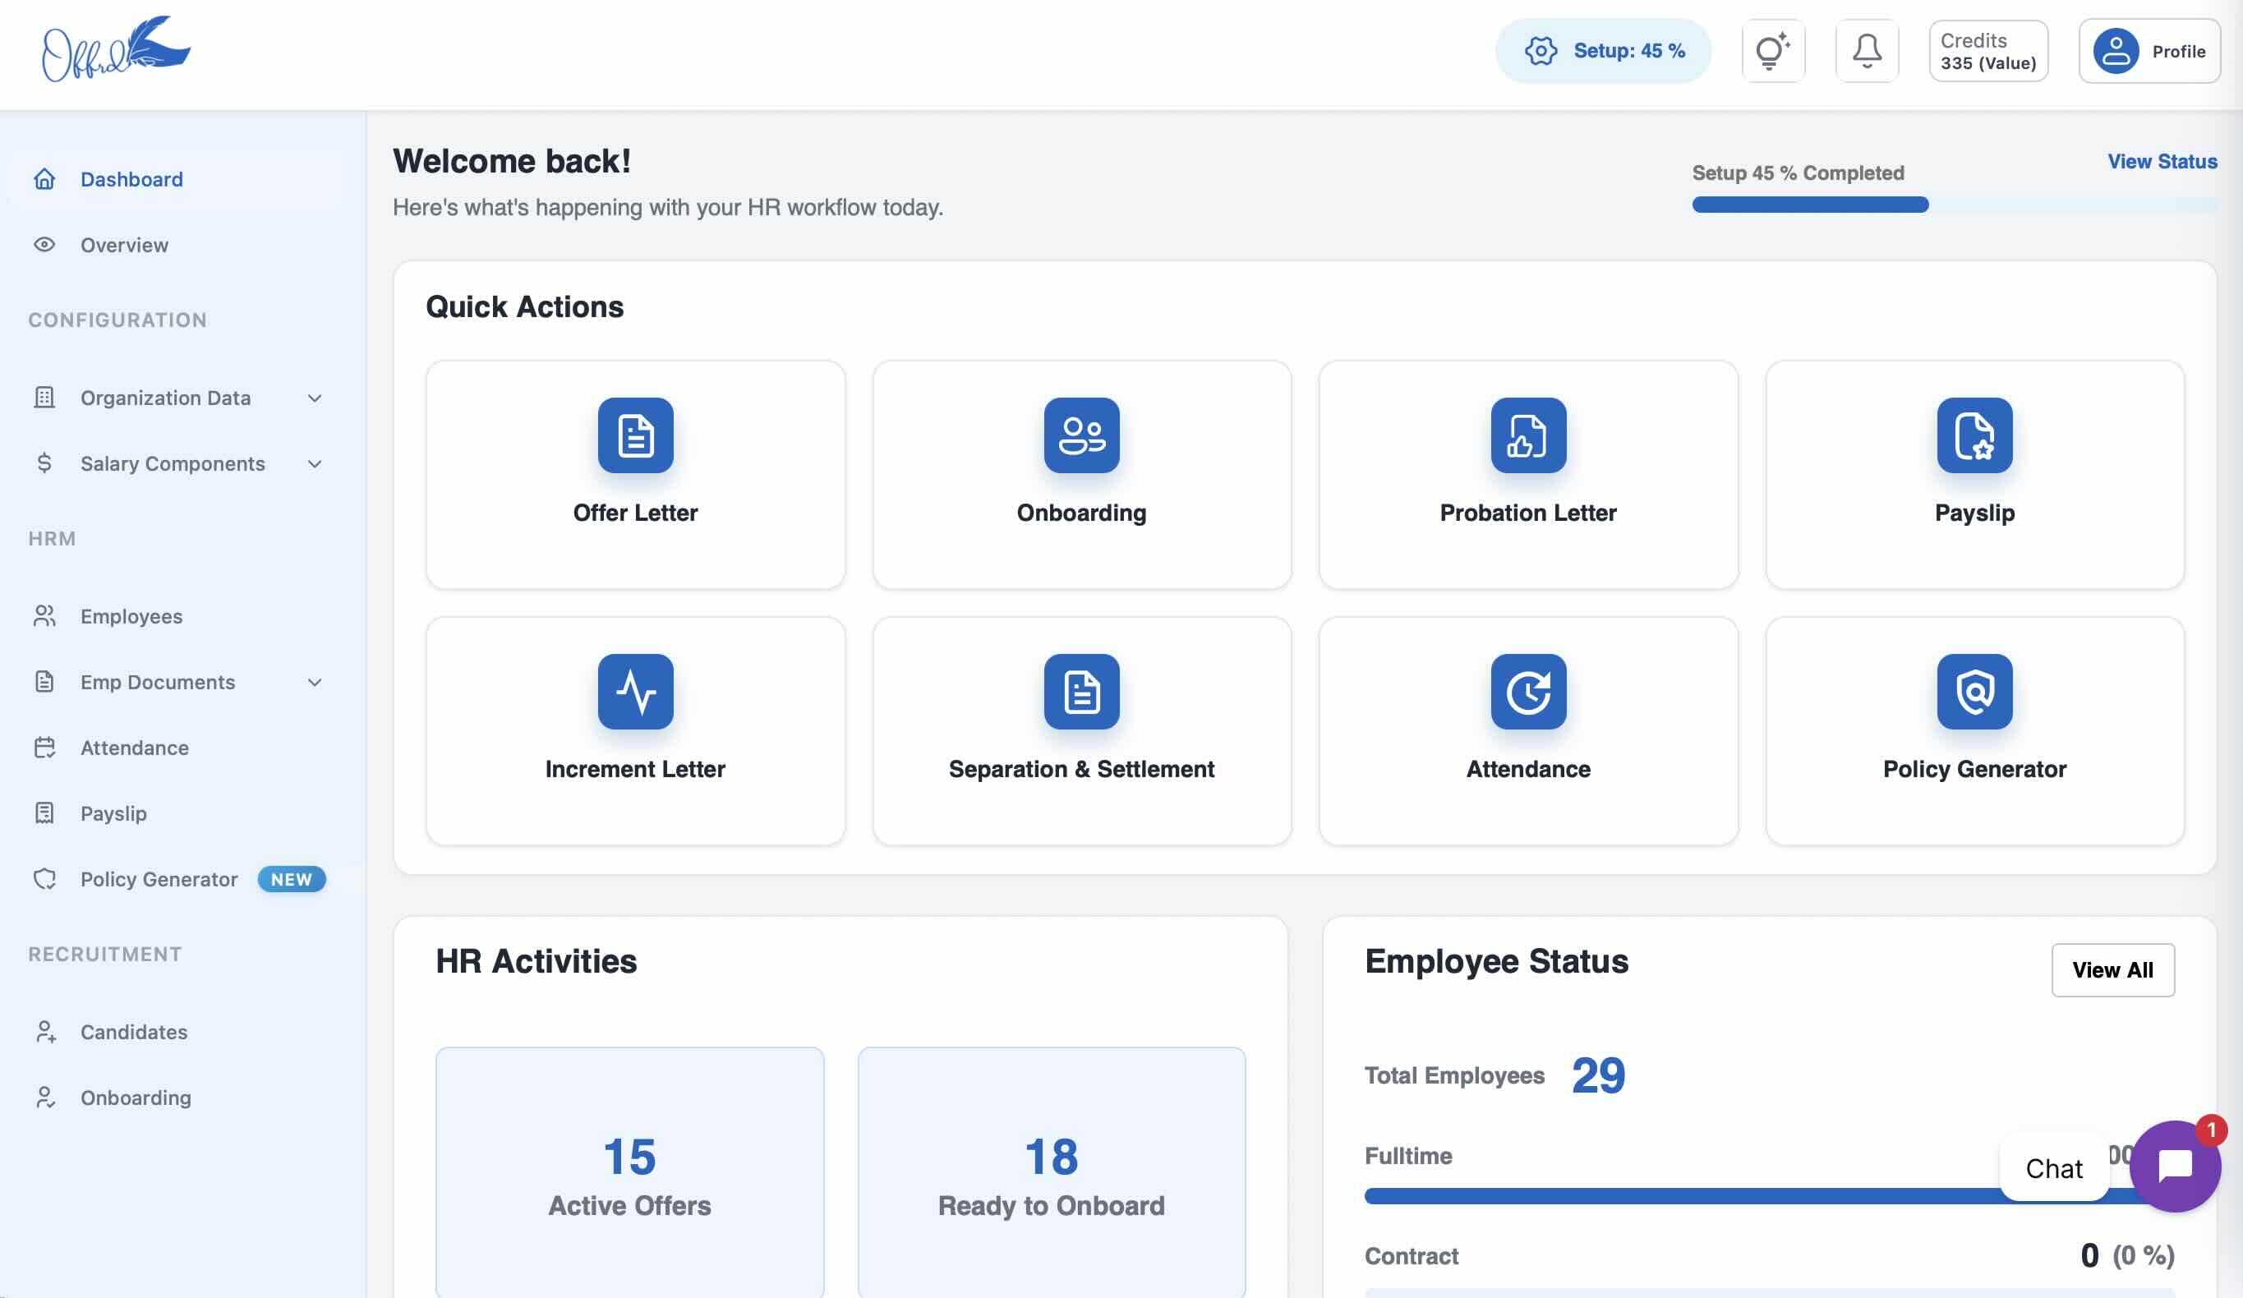The height and width of the screenshot is (1298, 2243).
Task: Go to Employees in the sidebar
Action: click(131, 616)
